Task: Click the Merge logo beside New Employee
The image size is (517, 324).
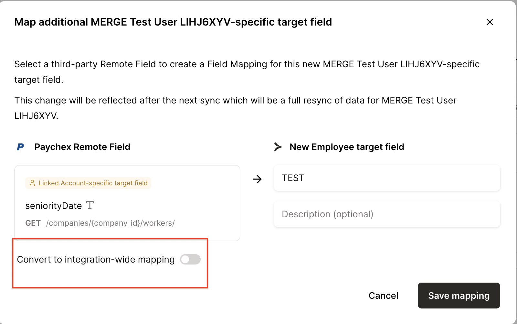Action: pyautogui.click(x=278, y=147)
